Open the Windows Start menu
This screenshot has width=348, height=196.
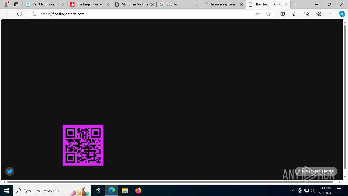(x=7, y=191)
